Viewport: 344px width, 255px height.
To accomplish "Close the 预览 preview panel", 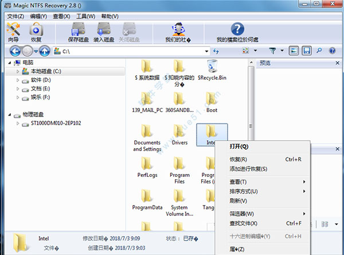I will pos(338,63).
